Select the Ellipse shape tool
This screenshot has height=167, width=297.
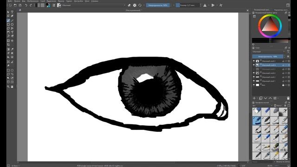[12, 25]
